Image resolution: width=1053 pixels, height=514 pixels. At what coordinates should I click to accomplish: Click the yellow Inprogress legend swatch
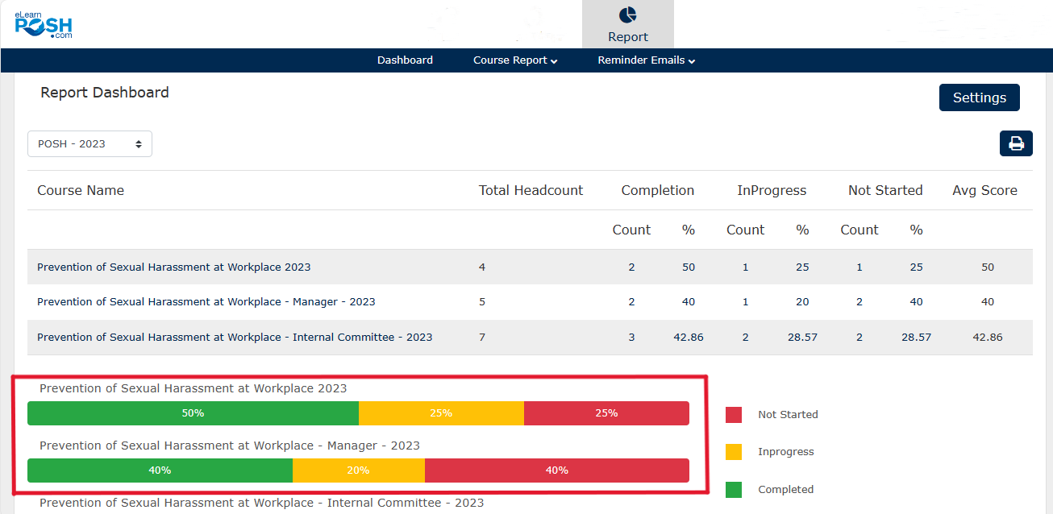pyautogui.click(x=734, y=452)
